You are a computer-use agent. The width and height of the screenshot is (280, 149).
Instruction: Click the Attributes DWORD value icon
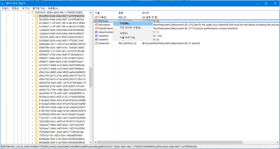click(x=96, y=21)
